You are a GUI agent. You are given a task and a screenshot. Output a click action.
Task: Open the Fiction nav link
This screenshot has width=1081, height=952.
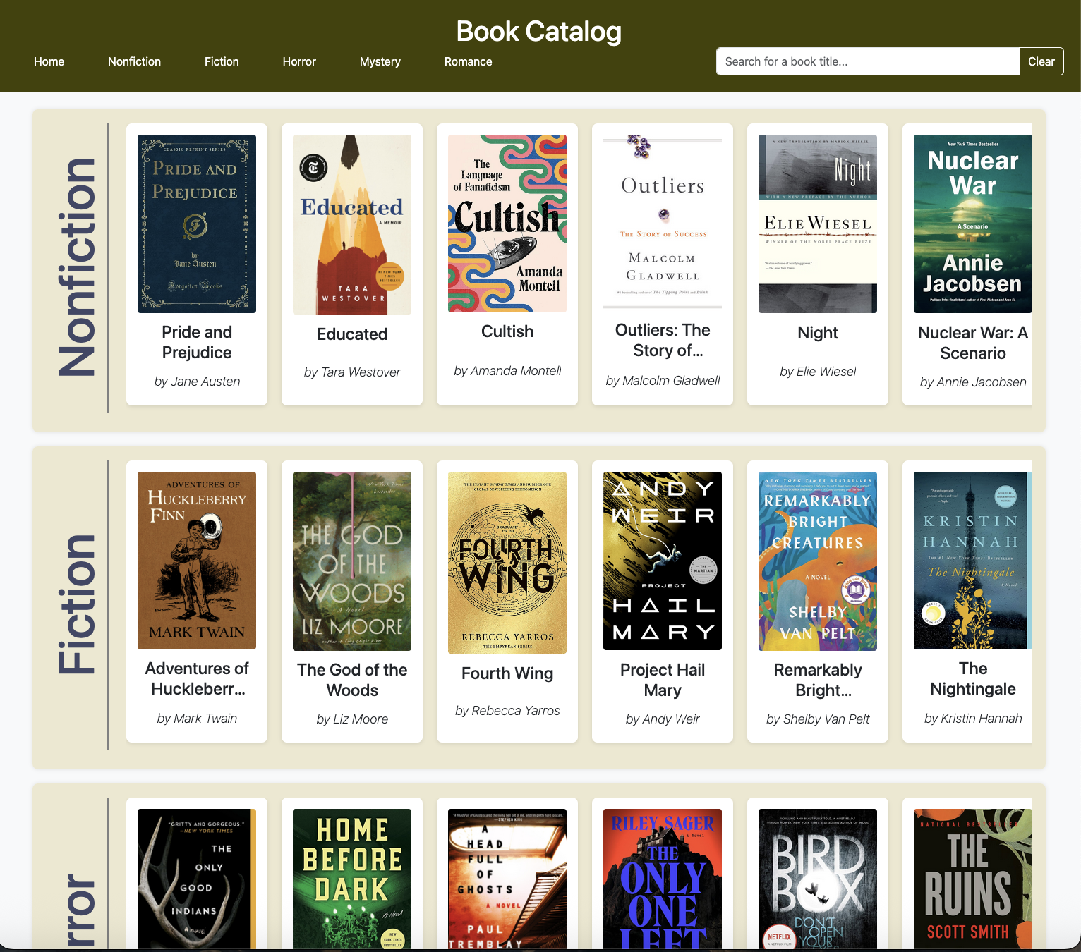[222, 61]
